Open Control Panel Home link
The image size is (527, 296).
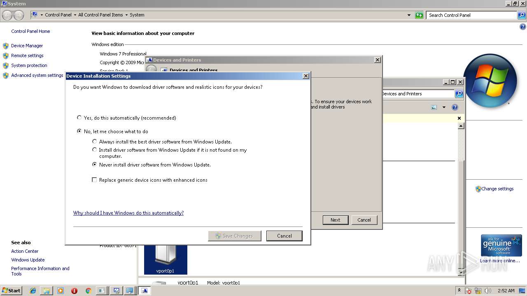(x=30, y=31)
